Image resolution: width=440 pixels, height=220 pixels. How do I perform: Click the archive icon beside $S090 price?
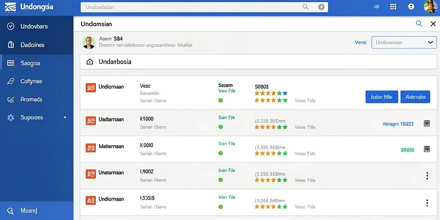click(427, 149)
